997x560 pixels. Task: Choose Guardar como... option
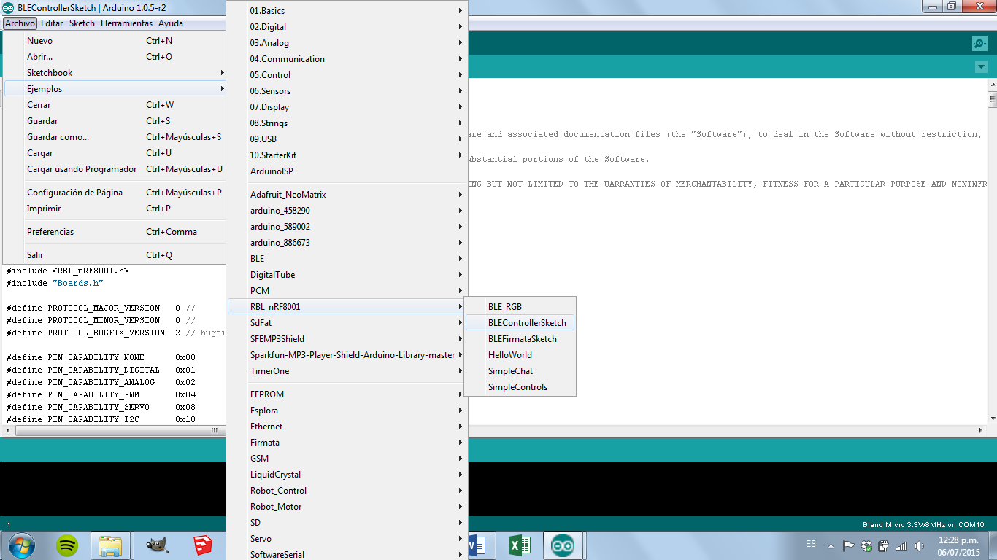[x=115, y=137]
